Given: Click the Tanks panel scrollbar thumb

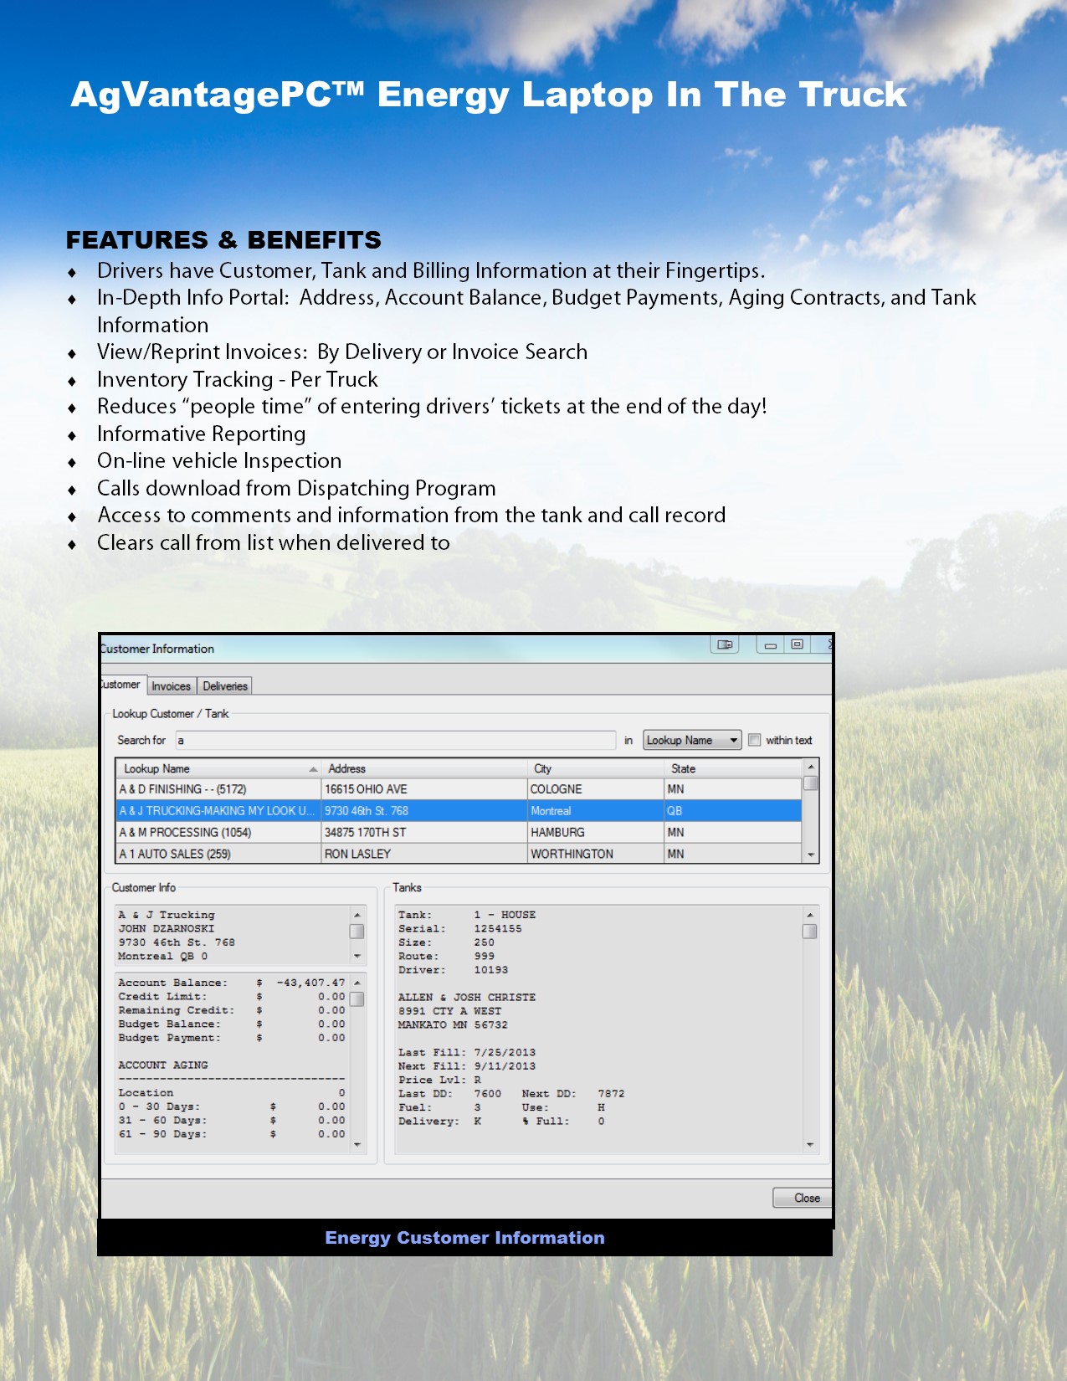Looking at the screenshot, I should tap(809, 932).
